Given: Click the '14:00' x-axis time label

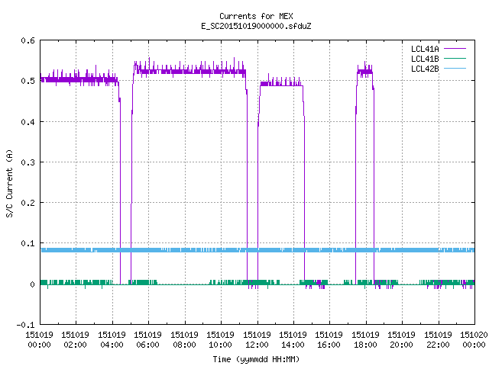Looking at the screenshot, I should [293, 345].
